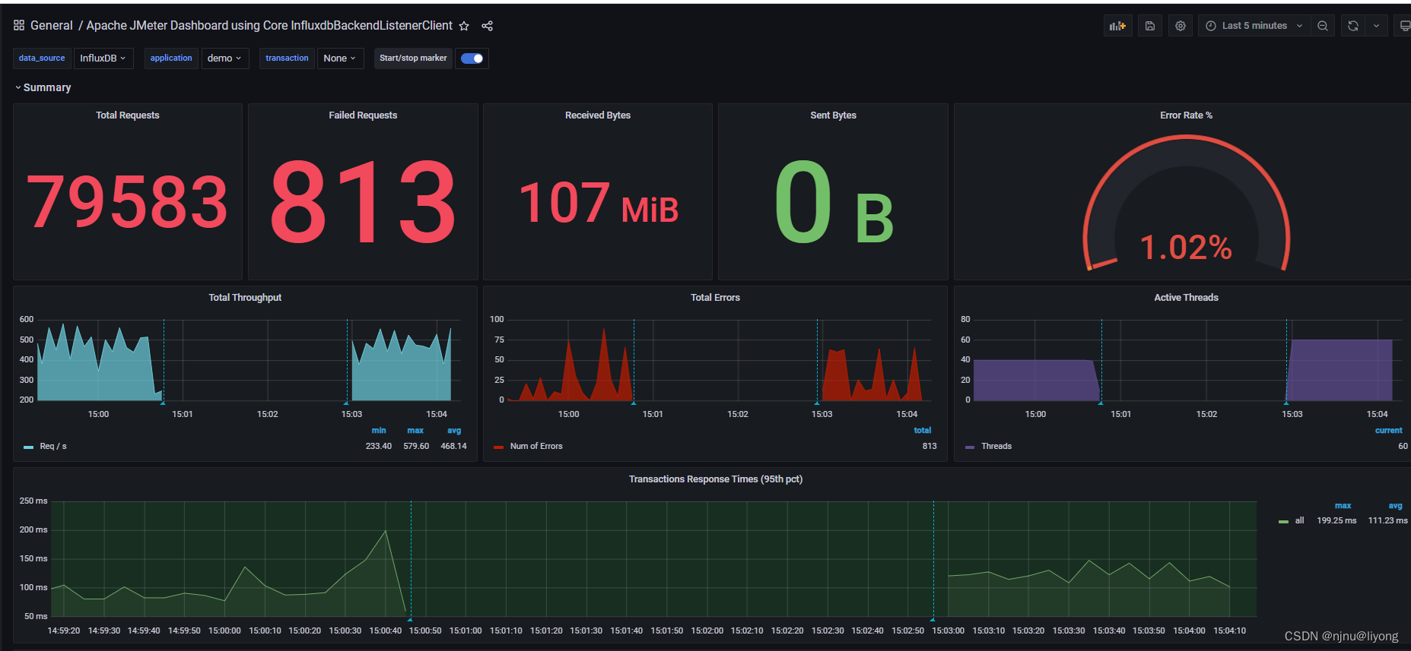Click the 107 MiB received bytes value
Image resolution: width=1411 pixels, height=651 pixels.
598,203
